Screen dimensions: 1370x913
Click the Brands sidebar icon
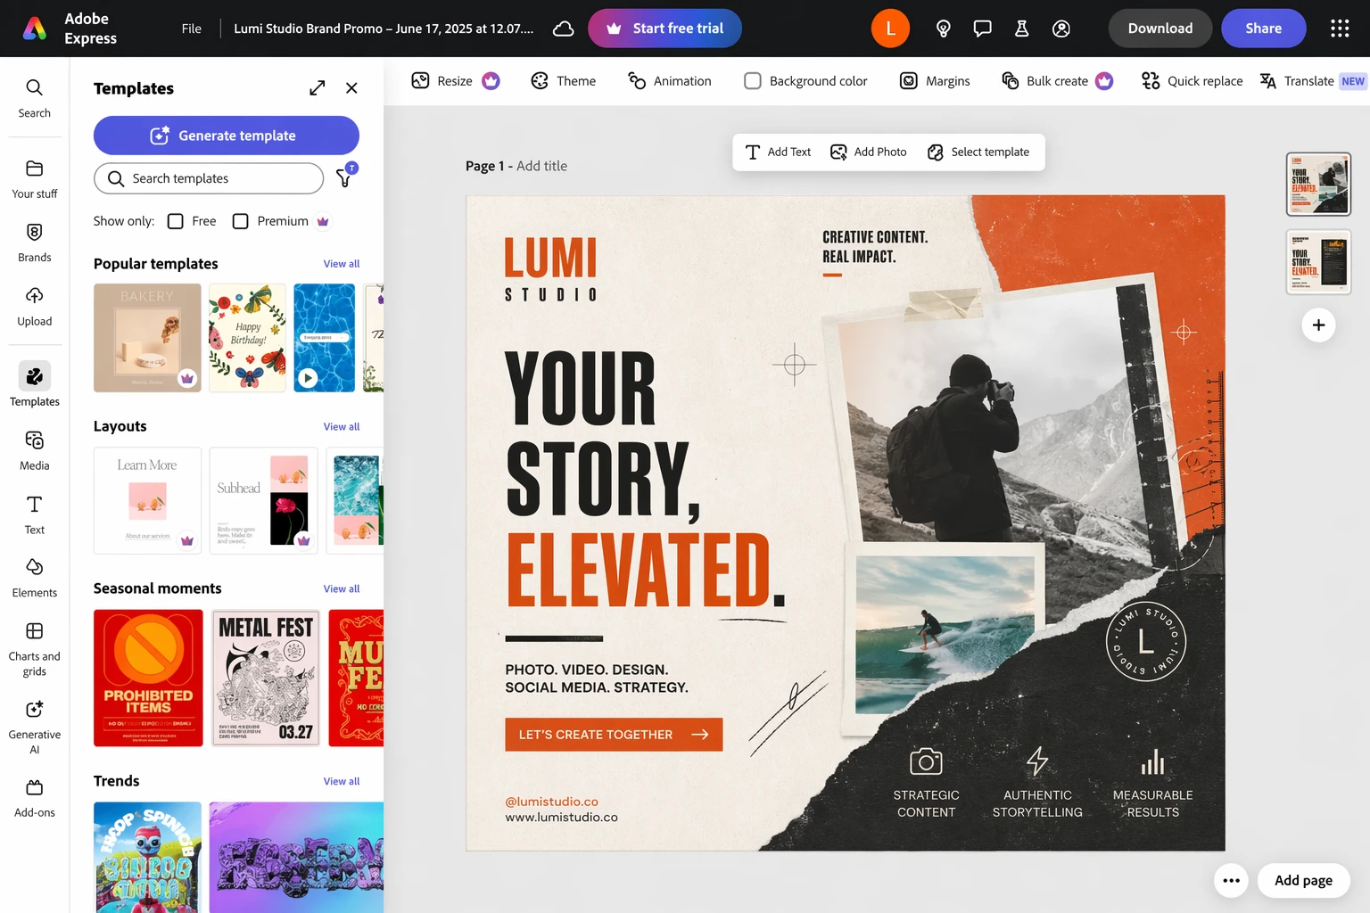tap(34, 242)
